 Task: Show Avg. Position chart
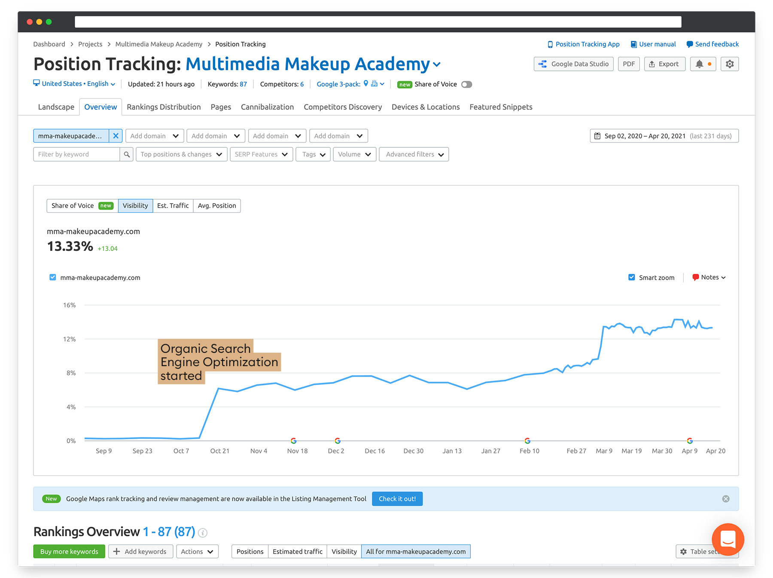[x=217, y=205]
